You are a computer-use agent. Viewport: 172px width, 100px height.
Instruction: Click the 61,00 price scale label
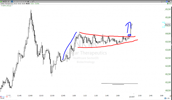coord(168,82)
